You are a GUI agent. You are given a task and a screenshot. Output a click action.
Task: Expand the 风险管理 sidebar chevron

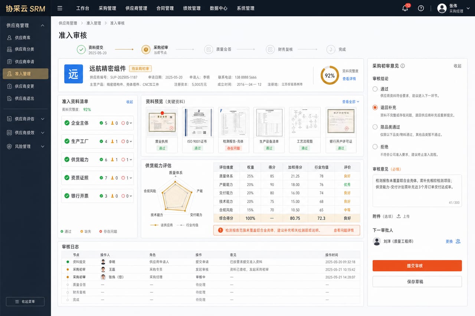[x=43, y=146]
